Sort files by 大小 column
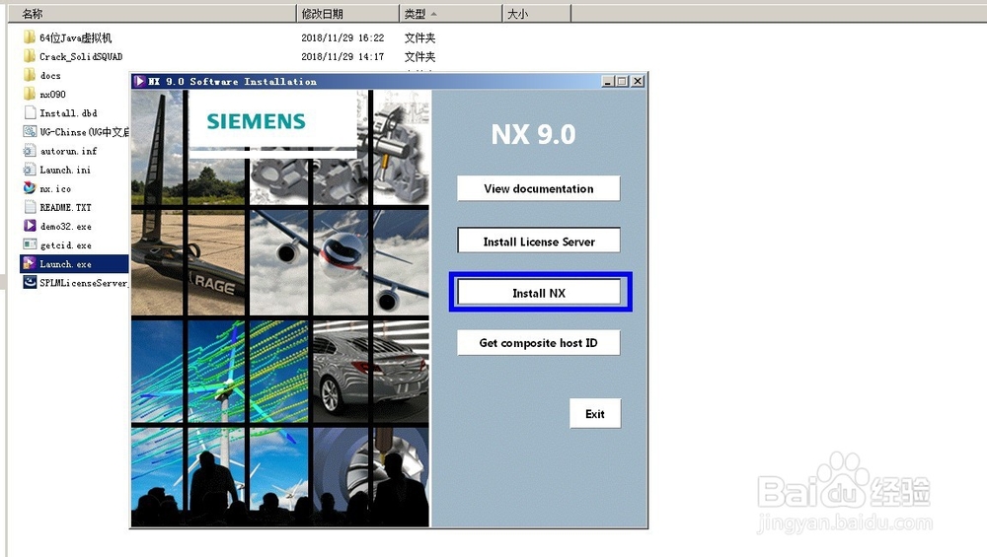Image resolution: width=987 pixels, height=557 pixels. 537,13
